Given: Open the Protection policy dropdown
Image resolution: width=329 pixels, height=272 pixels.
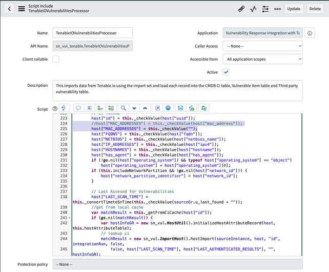Looking at the screenshot, I should point(177,264).
